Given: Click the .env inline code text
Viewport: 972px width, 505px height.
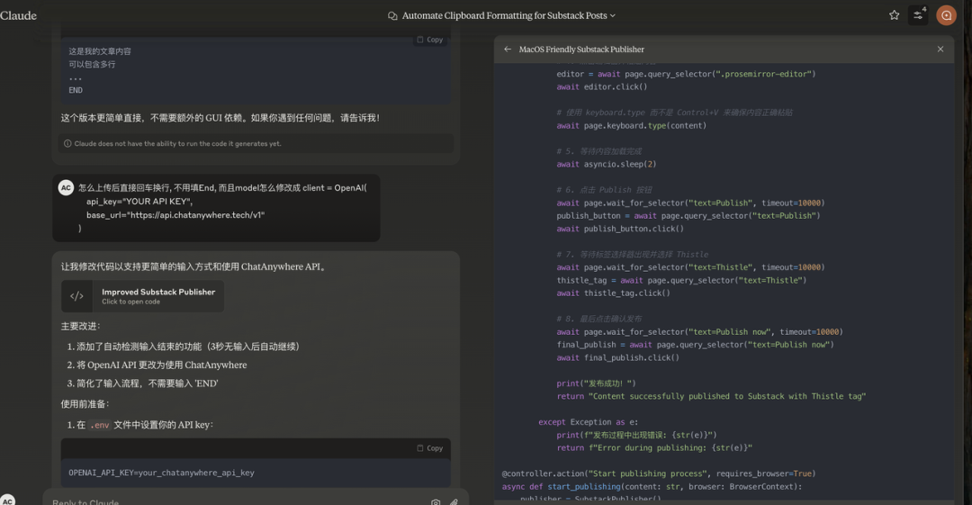Looking at the screenshot, I should click(x=99, y=425).
